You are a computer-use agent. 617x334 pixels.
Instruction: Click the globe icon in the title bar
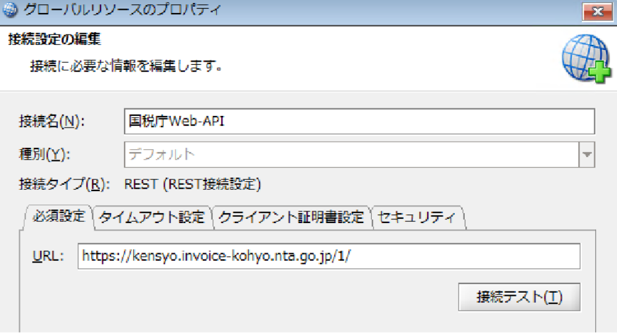10,10
